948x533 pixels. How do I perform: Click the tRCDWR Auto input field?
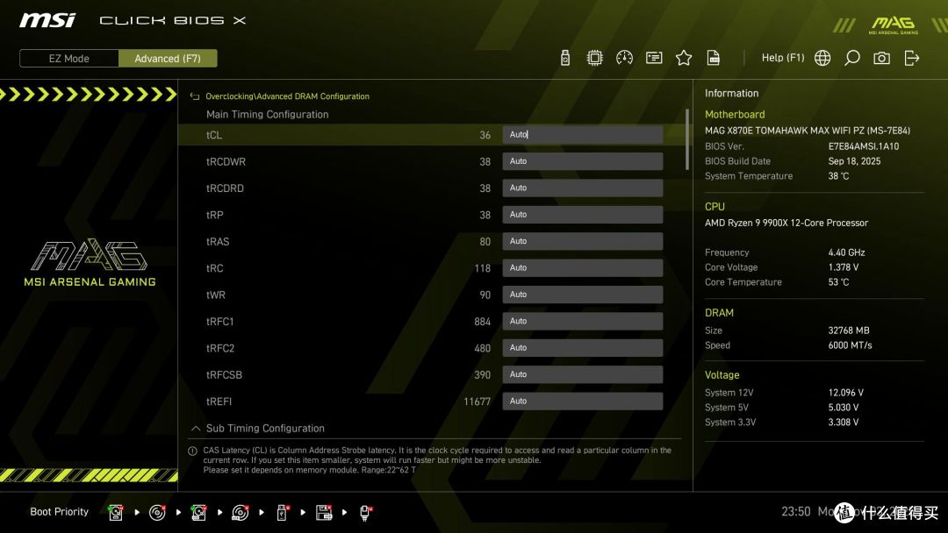pyautogui.click(x=582, y=161)
